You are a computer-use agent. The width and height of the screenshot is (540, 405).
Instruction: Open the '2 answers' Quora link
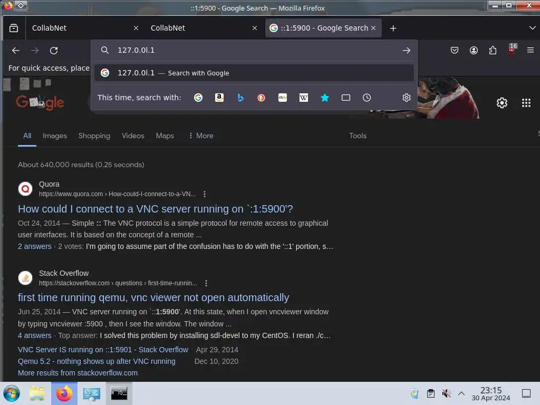(x=34, y=246)
